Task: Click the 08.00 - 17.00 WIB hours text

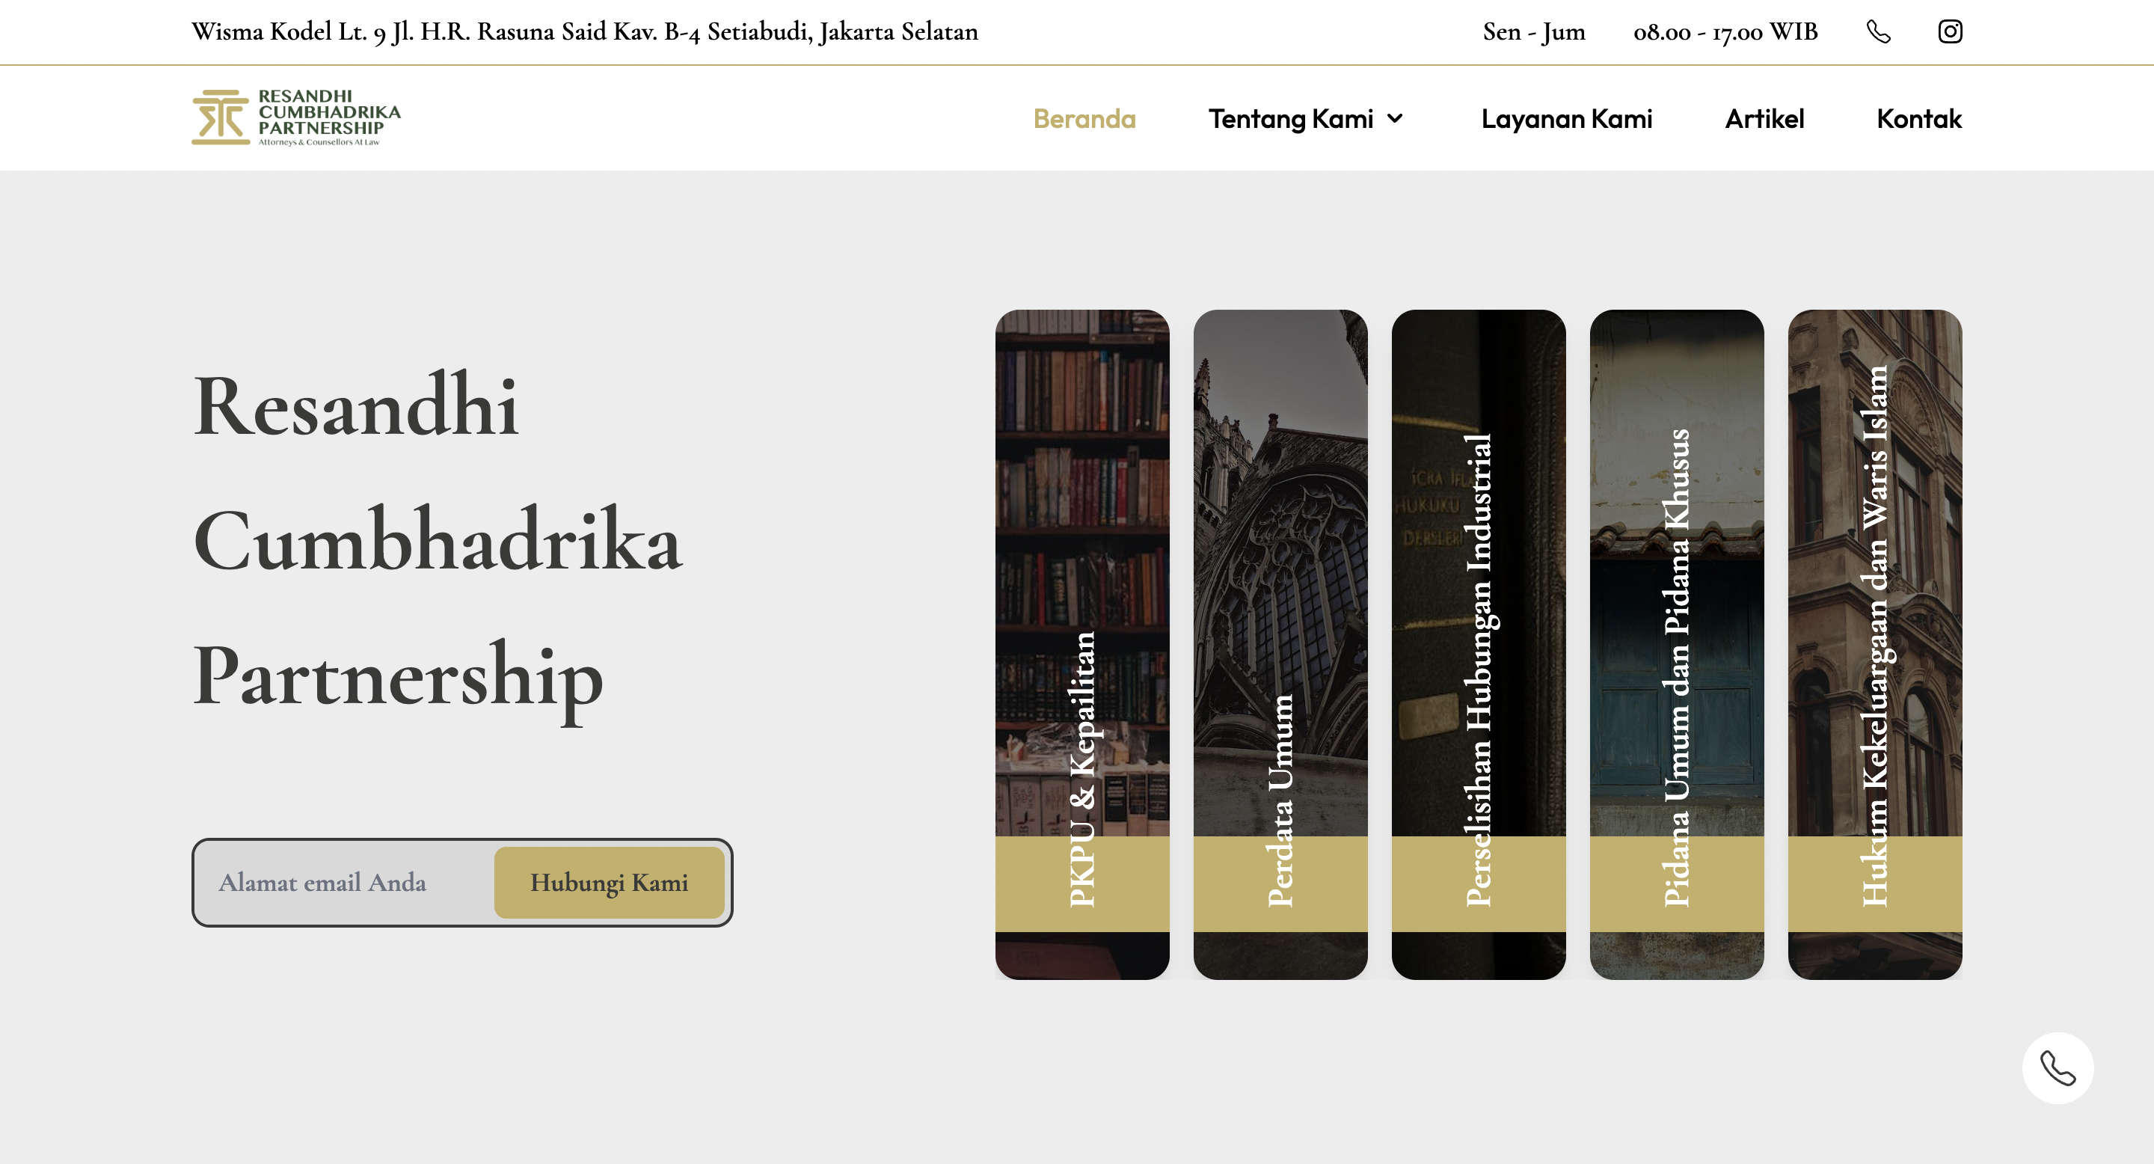Action: click(1726, 31)
